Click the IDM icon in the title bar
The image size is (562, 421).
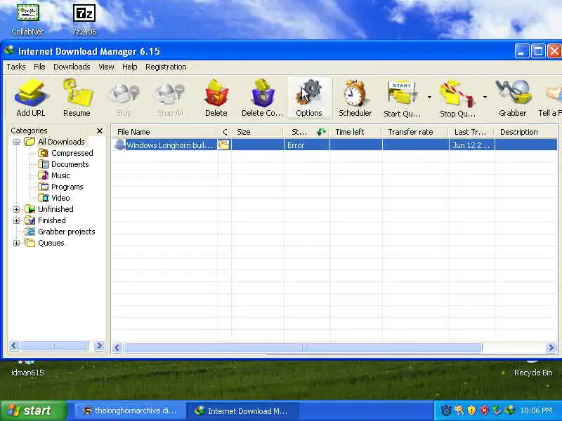[x=10, y=51]
